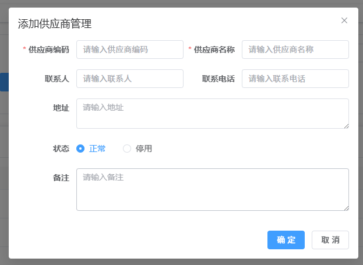
Task: Click inside the 地址 text area
Action: [x=212, y=113]
